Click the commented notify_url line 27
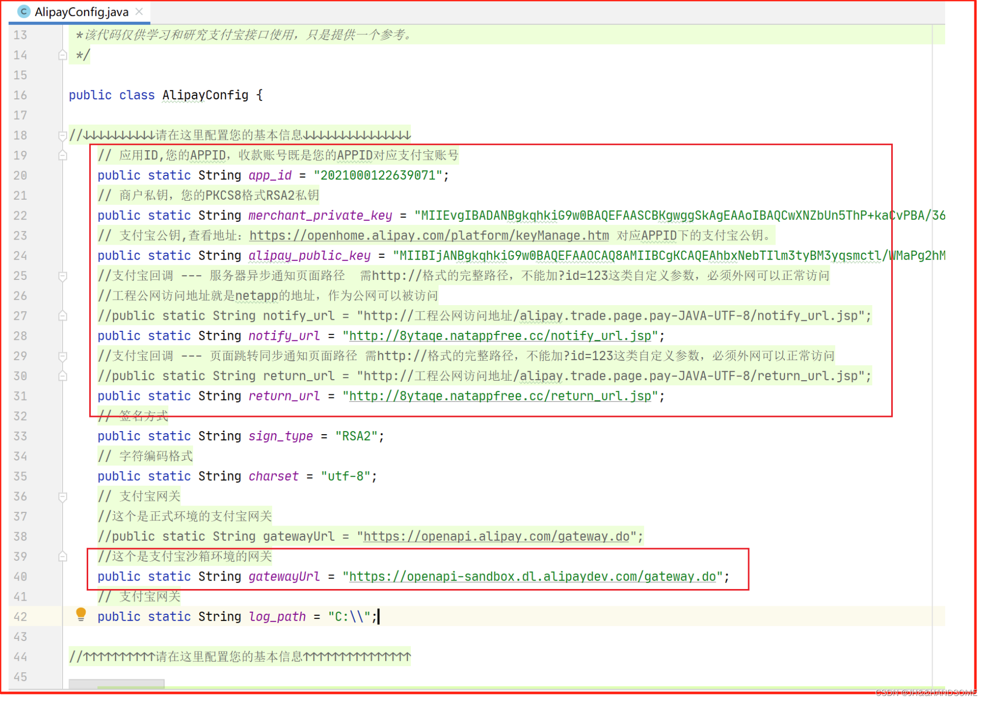The image size is (985, 701). (484, 316)
